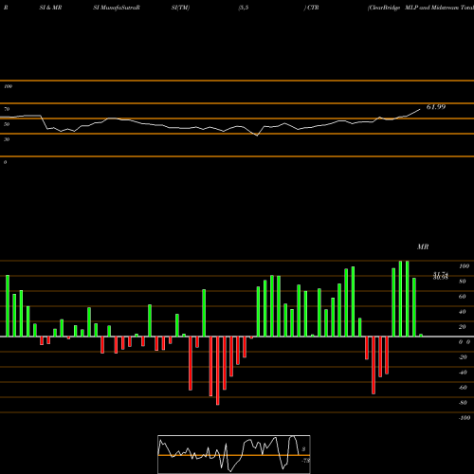Click the 'SI & MR' header label

click(50, 8)
